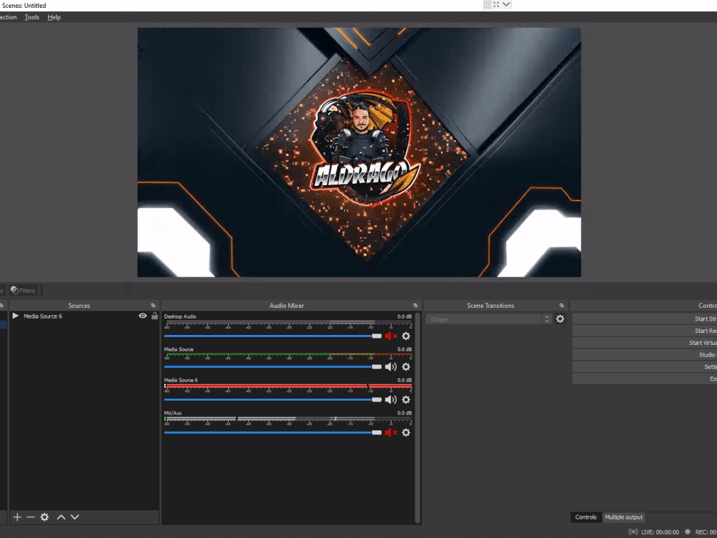Open Media Source audio settings gear
The image size is (717, 538).
coord(406,367)
